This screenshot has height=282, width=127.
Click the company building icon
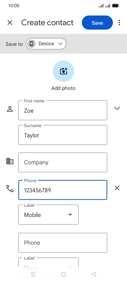(10, 161)
